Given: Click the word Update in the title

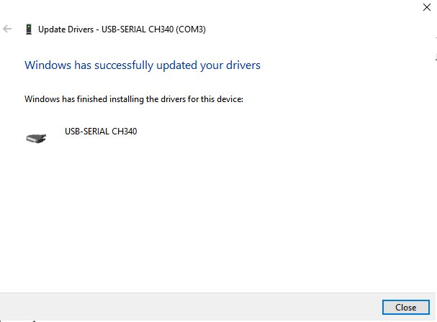Looking at the screenshot, I should pos(50,29).
